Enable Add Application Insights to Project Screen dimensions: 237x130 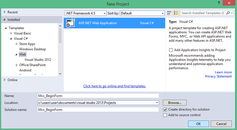171,50
